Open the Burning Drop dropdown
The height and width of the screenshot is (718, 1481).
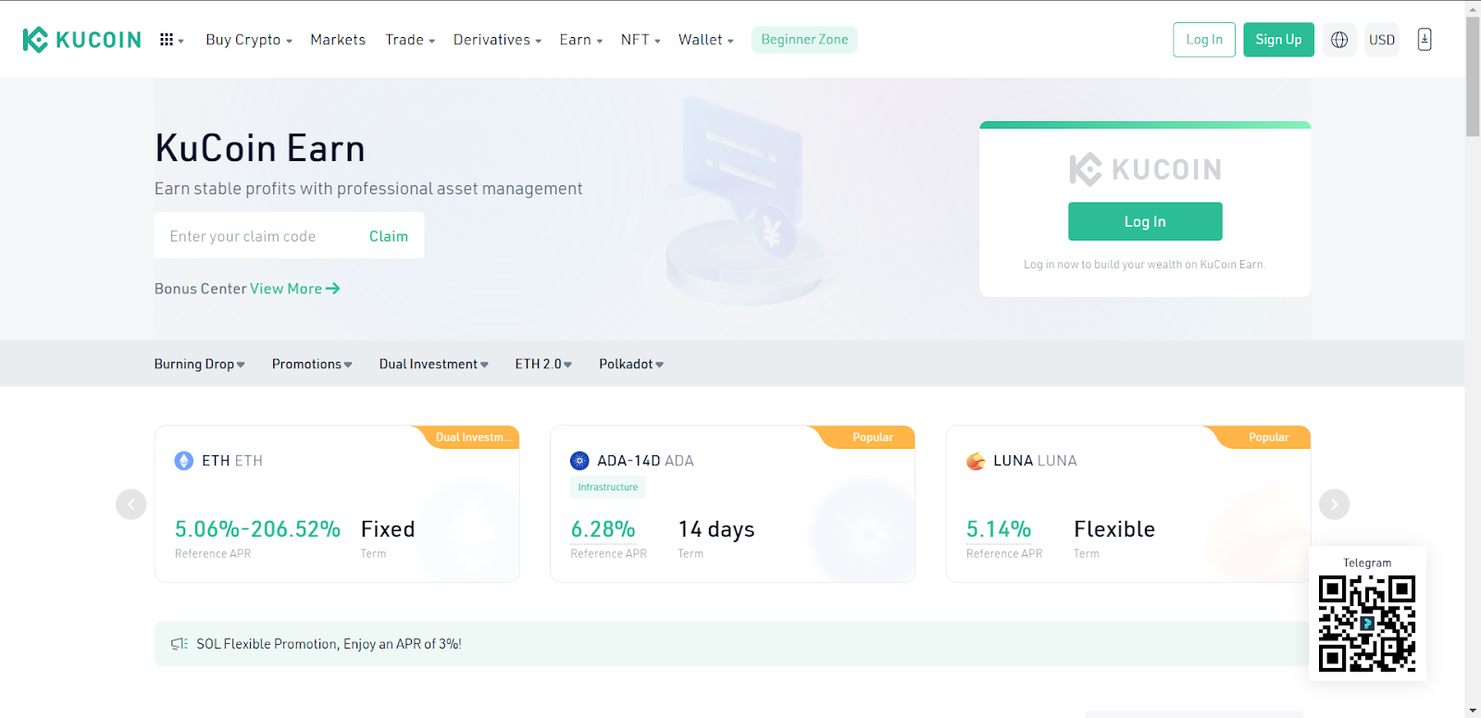(200, 365)
